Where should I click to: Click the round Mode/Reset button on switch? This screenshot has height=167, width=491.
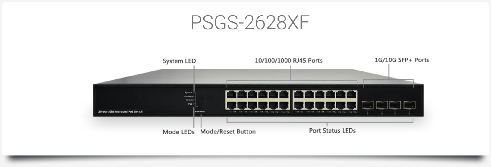[200, 106]
